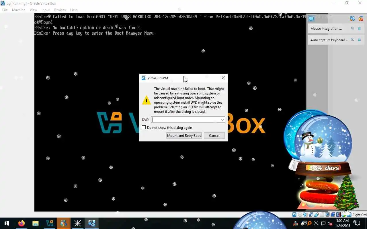
Task: Open the View menu
Action: click(33, 10)
